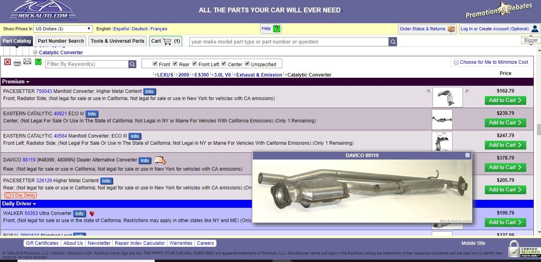Click the top search magnifier button
This screenshot has width=541, height=262.
[x=393, y=42]
